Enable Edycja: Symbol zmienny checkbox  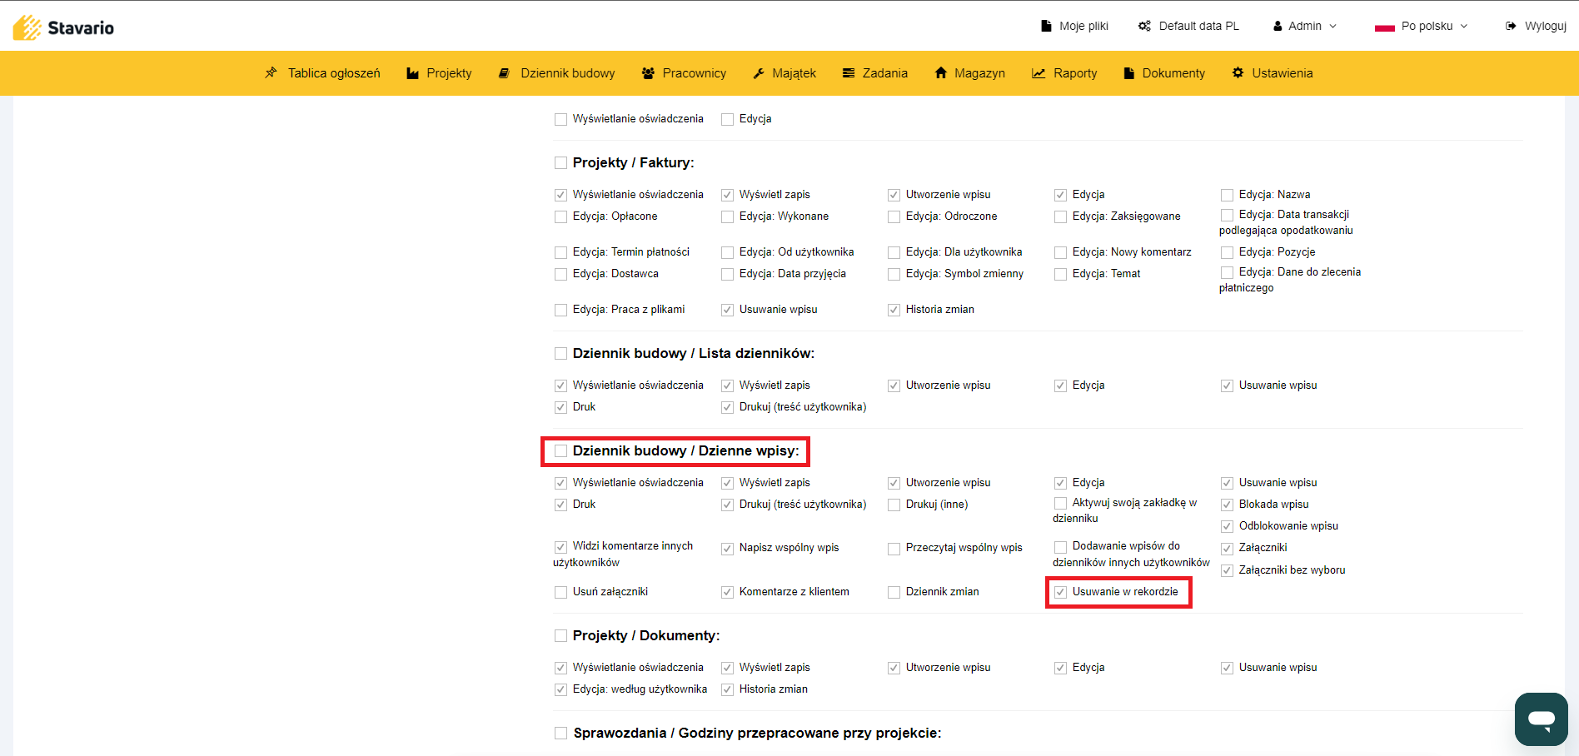click(x=894, y=274)
